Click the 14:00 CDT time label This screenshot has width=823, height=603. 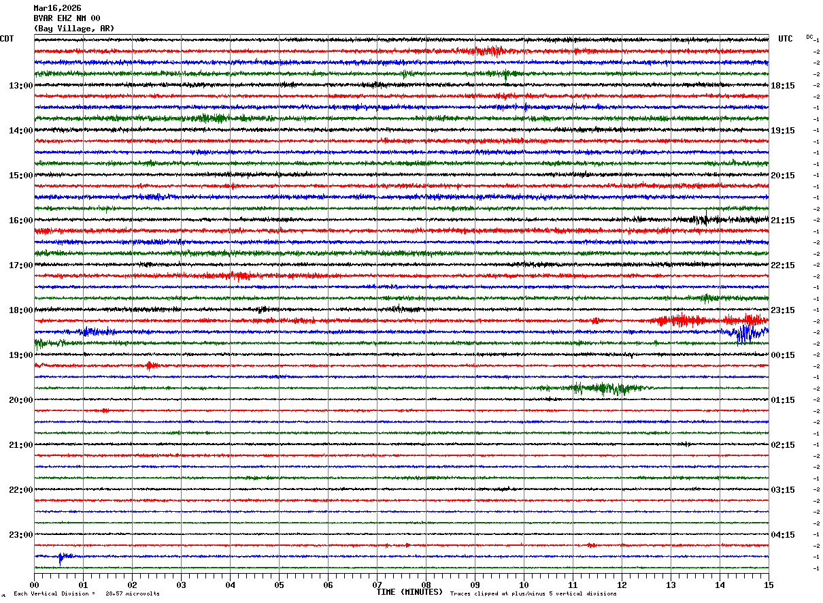[20, 131]
